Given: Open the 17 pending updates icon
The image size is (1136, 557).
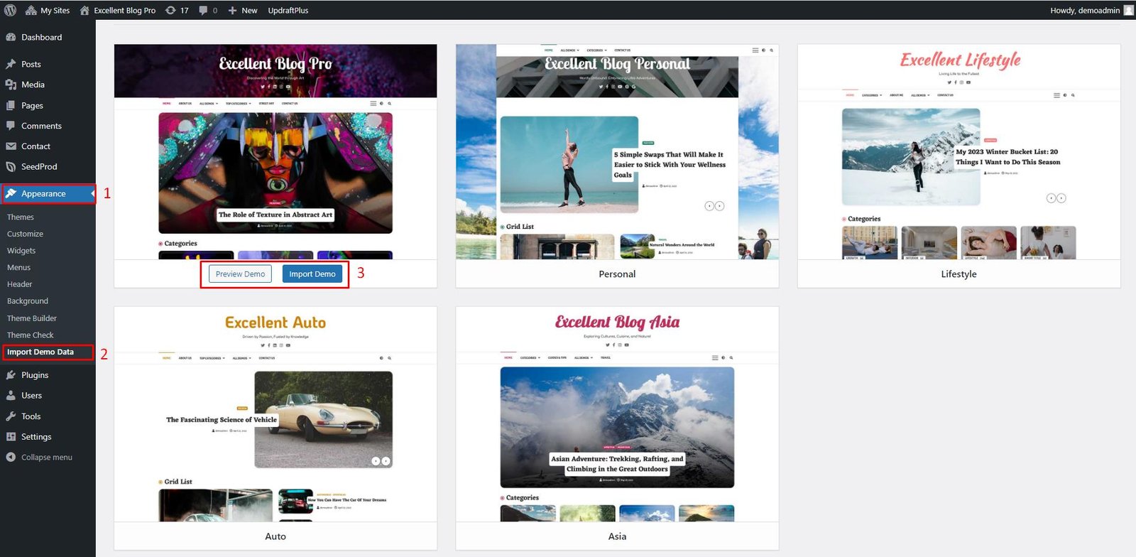Looking at the screenshot, I should click(177, 10).
